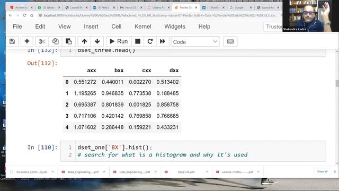Switch to the Inbox Gmail tab
The width and height of the screenshot is (339, 191).
(131, 7)
